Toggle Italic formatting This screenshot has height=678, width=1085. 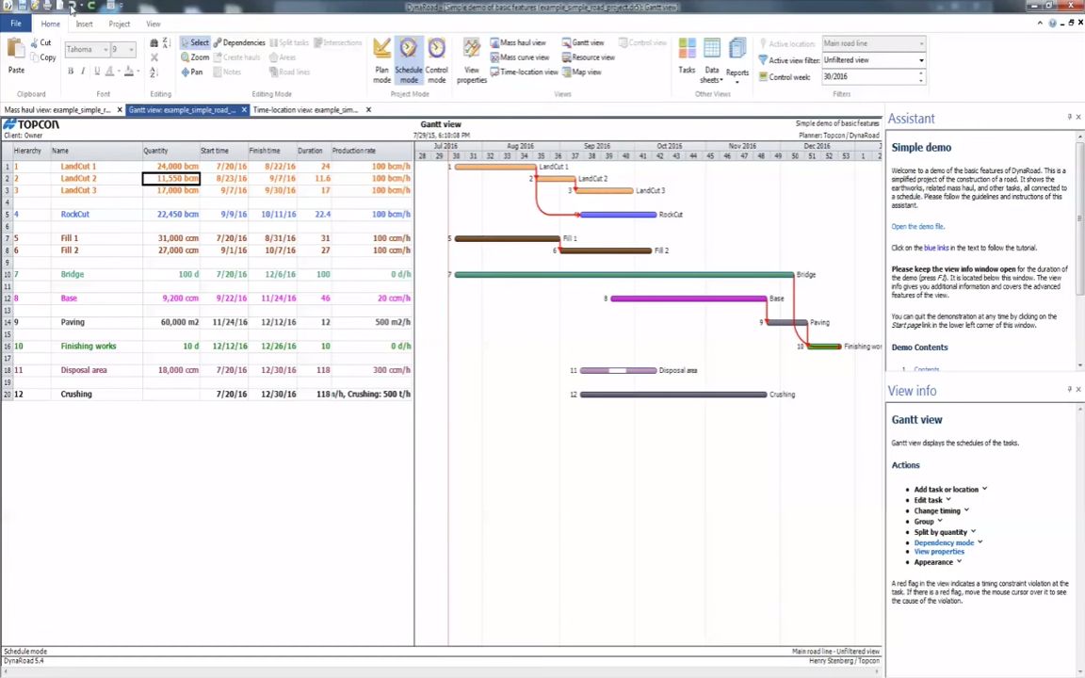(83, 72)
